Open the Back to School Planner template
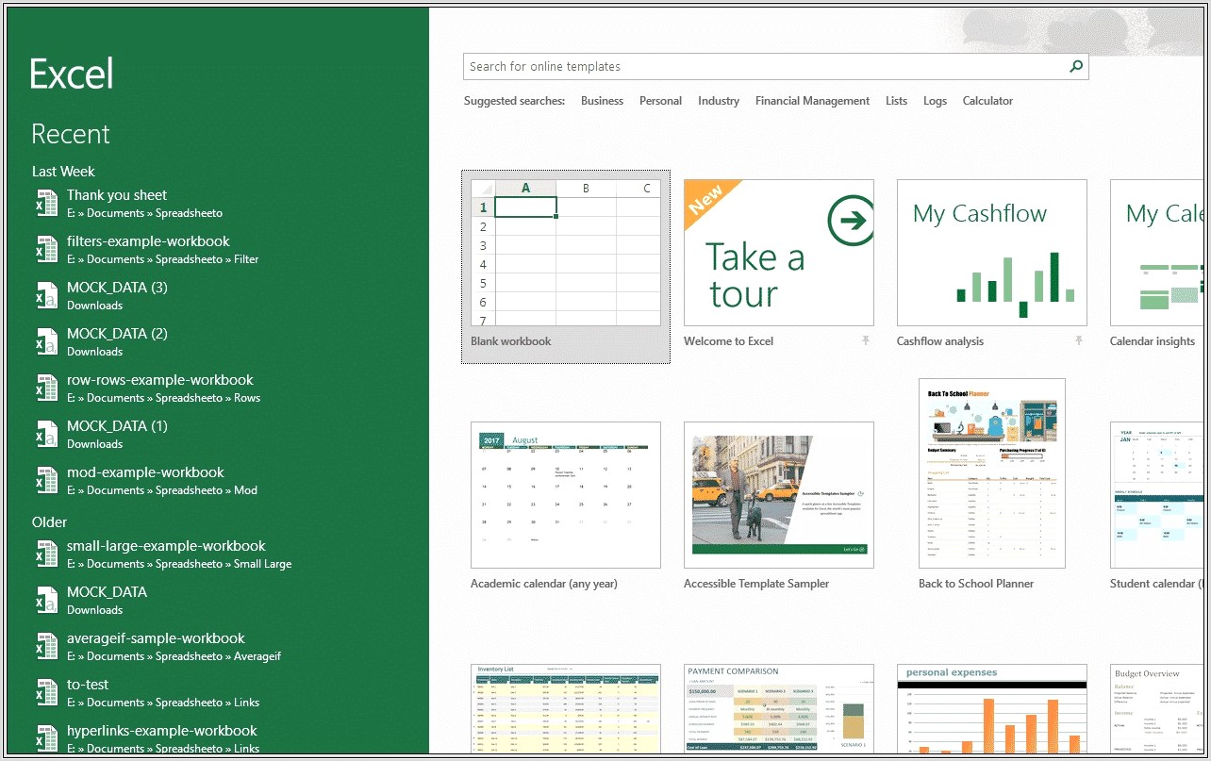Screen dimensions: 1211x761 992,473
